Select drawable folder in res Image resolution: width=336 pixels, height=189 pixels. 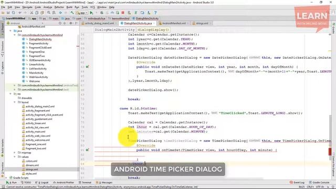[x=27, y=98]
